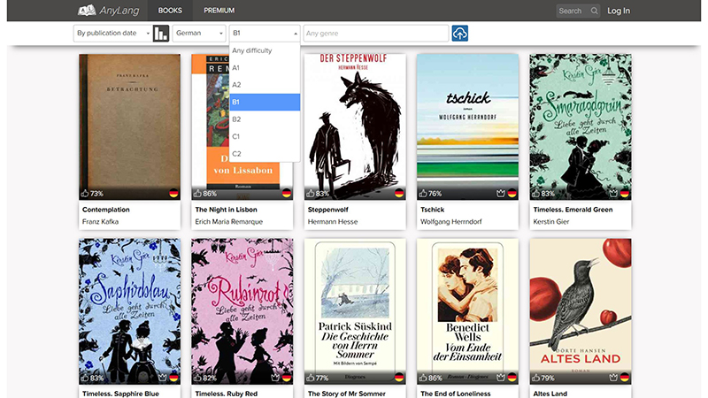708x398 pixels.
Task: Open the German language dropdown
Action: (199, 33)
